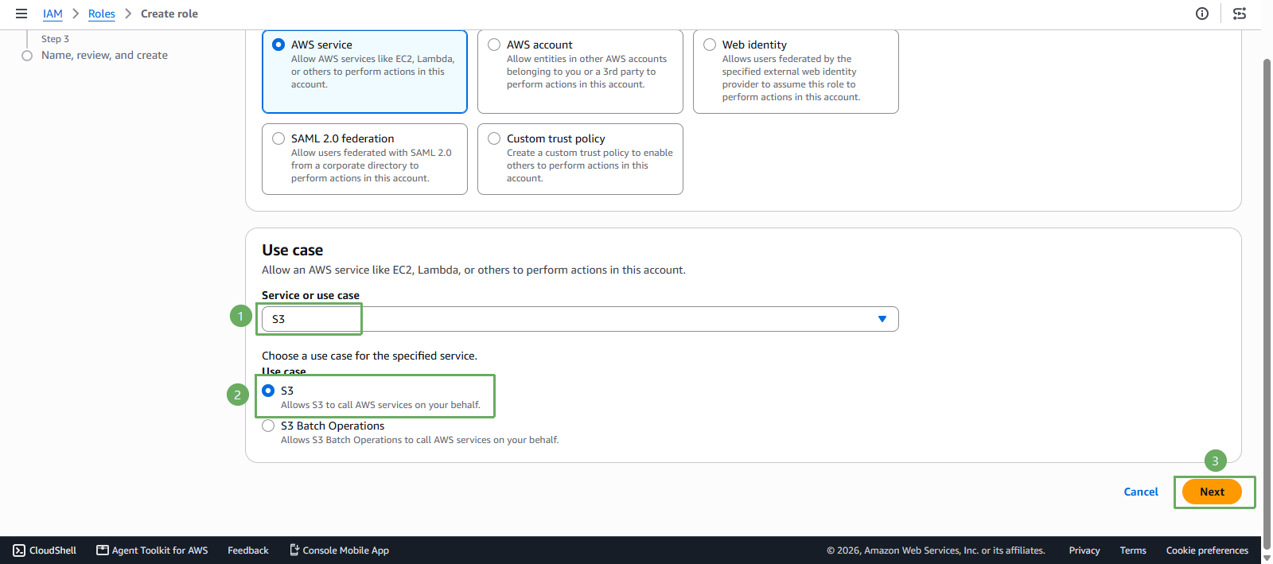
Task: Open Feedback in the footer
Action: pyautogui.click(x=248, y=550)
